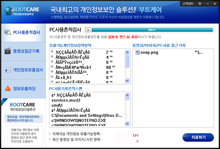The image size is (220, 149).
Task: Click down arrow of PC사용기록흔적스캔 scrollbar
Action: (x=127, y=124)
